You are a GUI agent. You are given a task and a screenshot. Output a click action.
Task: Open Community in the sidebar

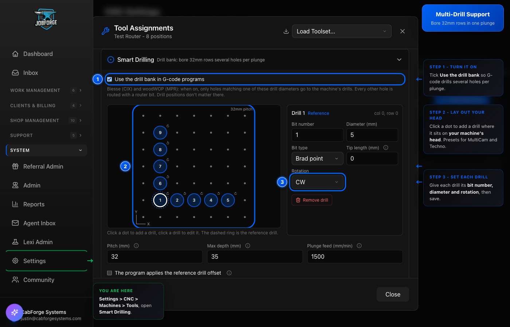pyautogui.click(x=46, y=280)
